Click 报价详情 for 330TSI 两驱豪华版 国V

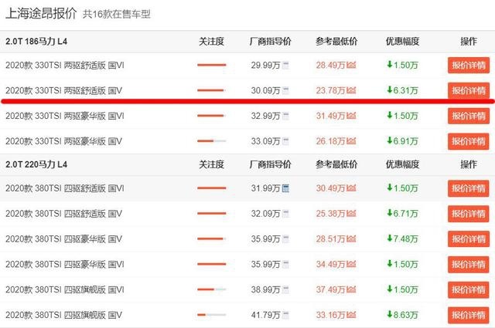point(469,141)
